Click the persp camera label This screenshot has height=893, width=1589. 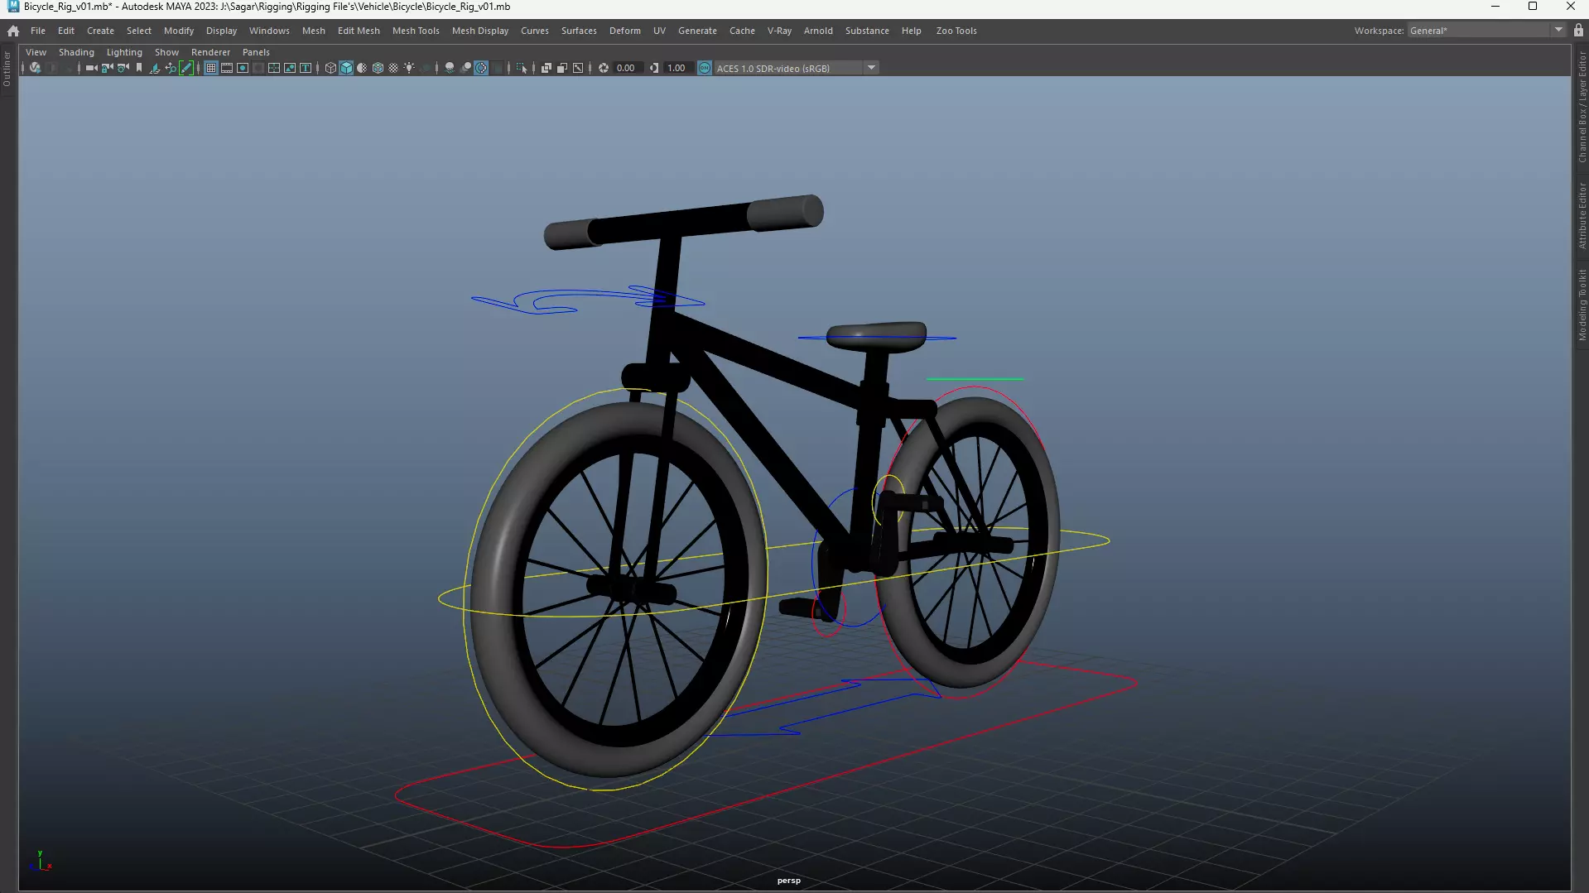pyautogui.click(x=788, y=881)
